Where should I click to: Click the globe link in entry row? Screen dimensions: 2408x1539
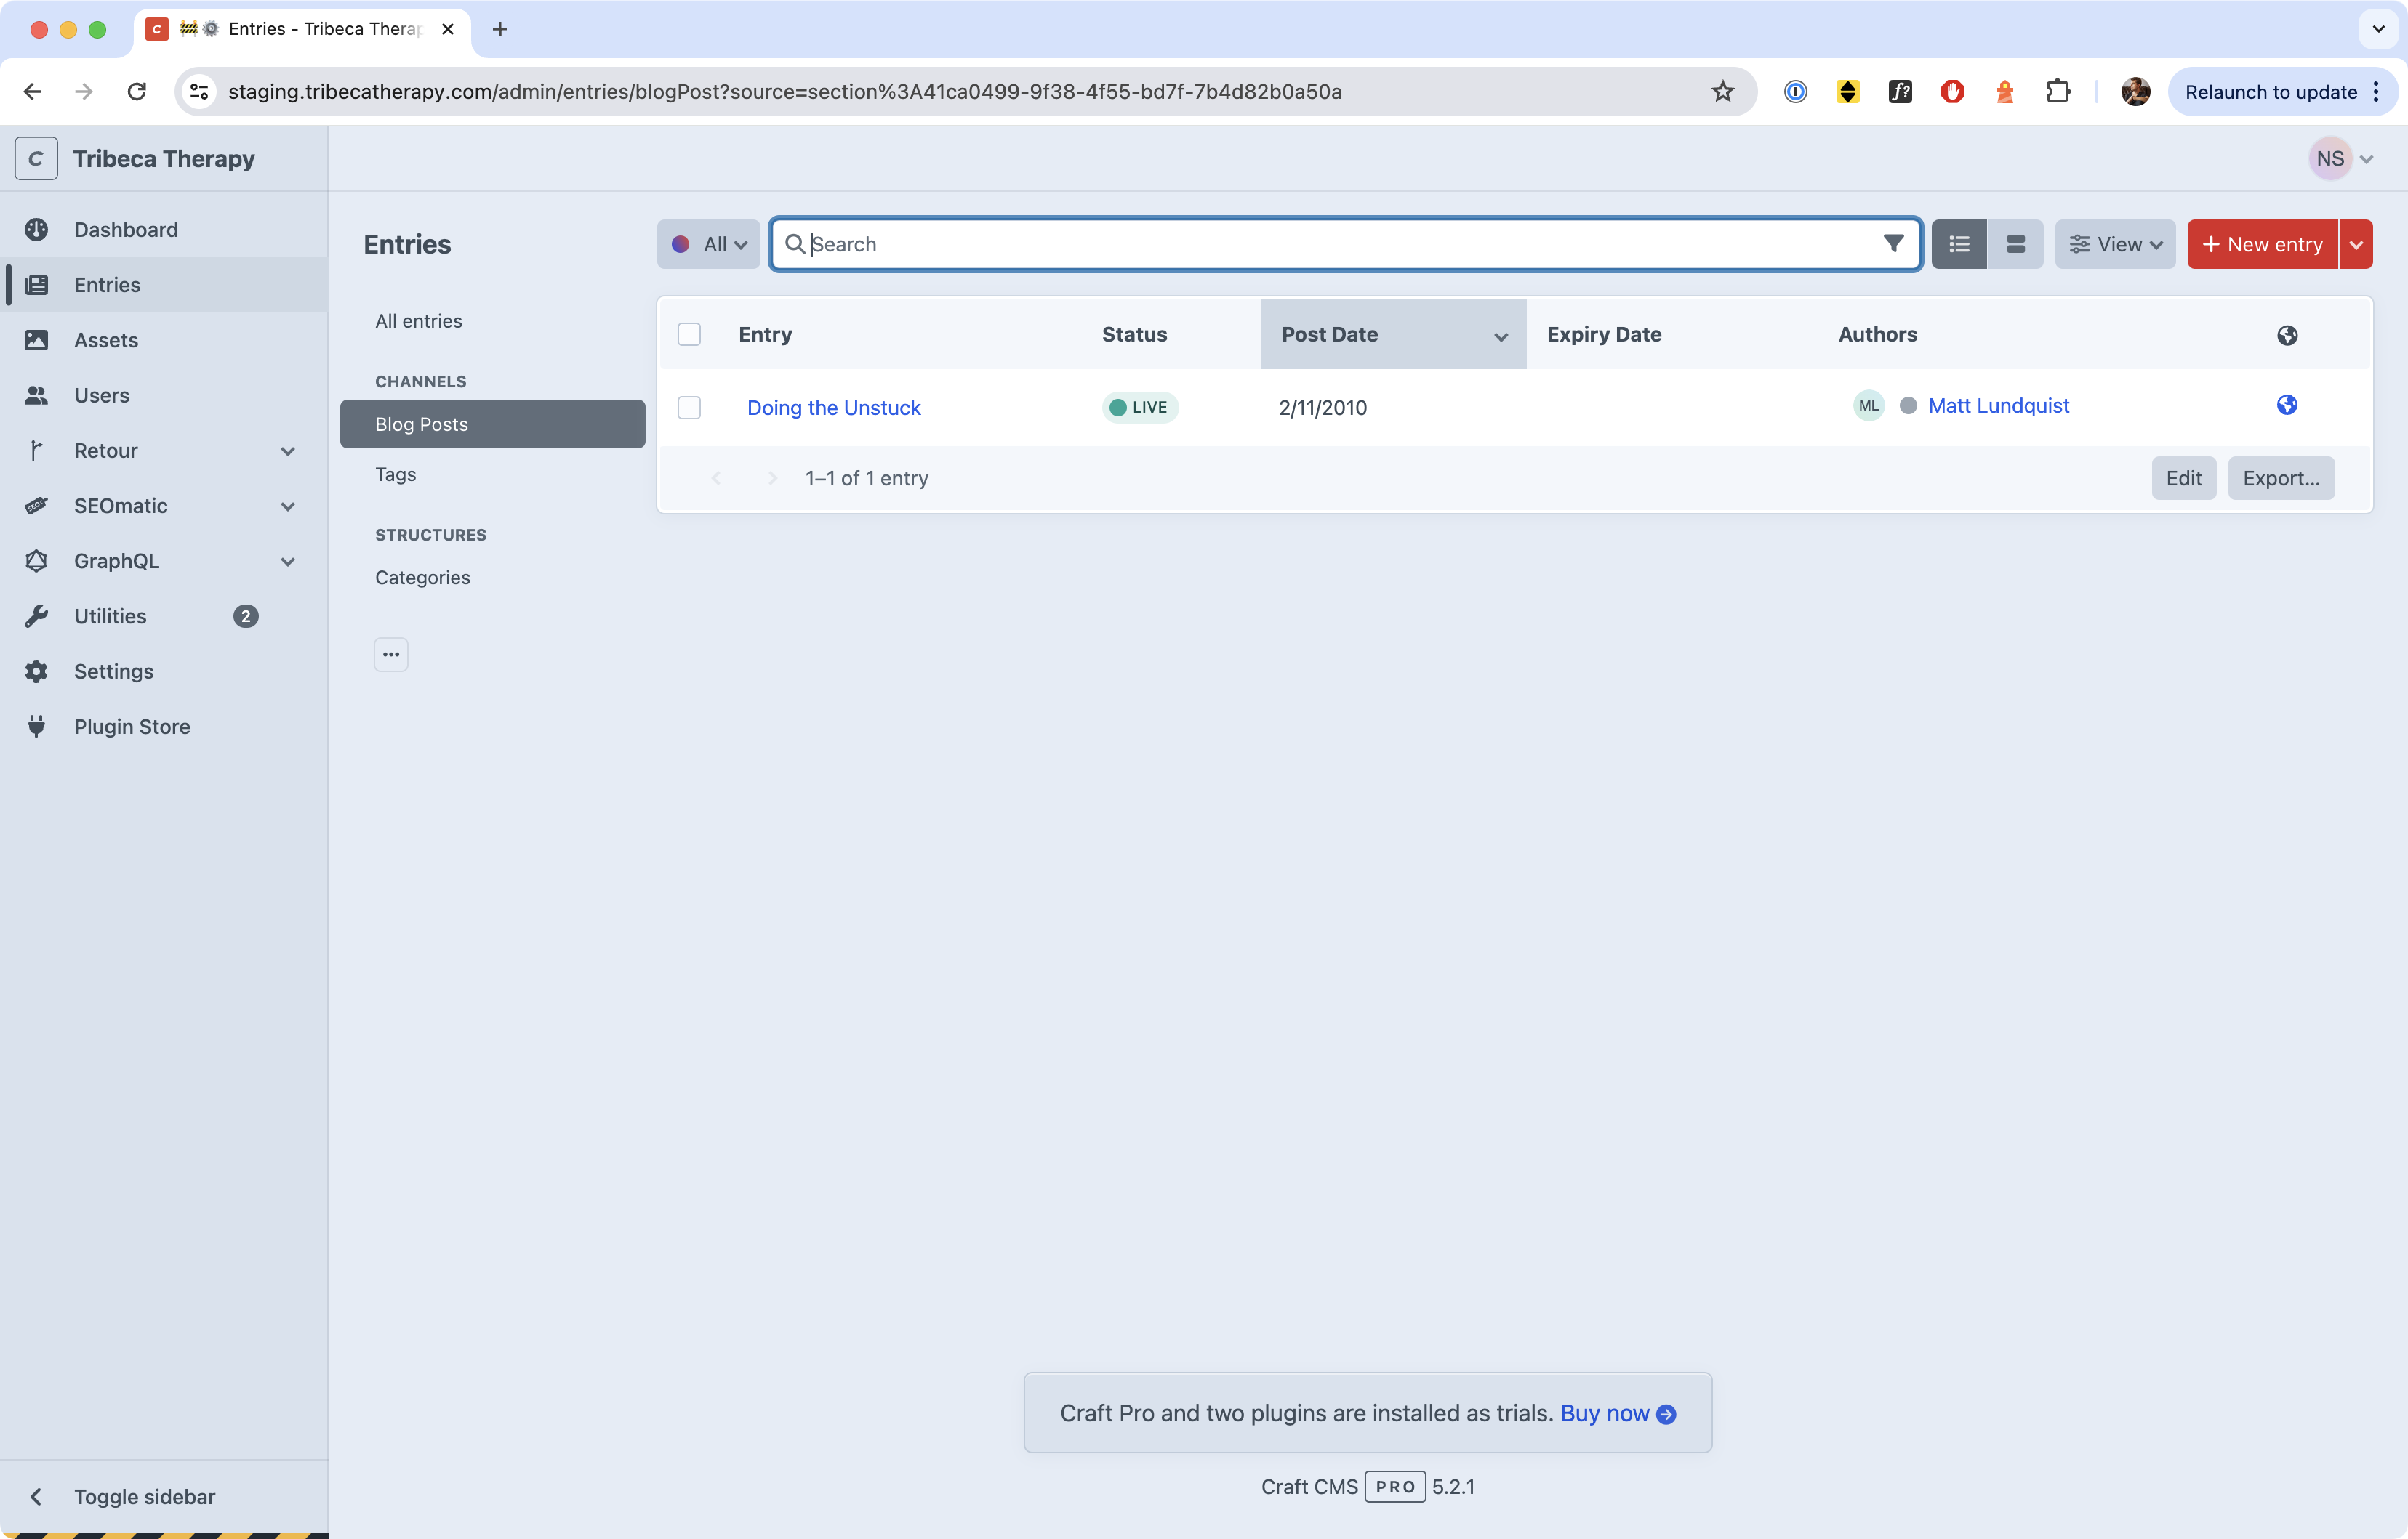[x=2287, y=405]
